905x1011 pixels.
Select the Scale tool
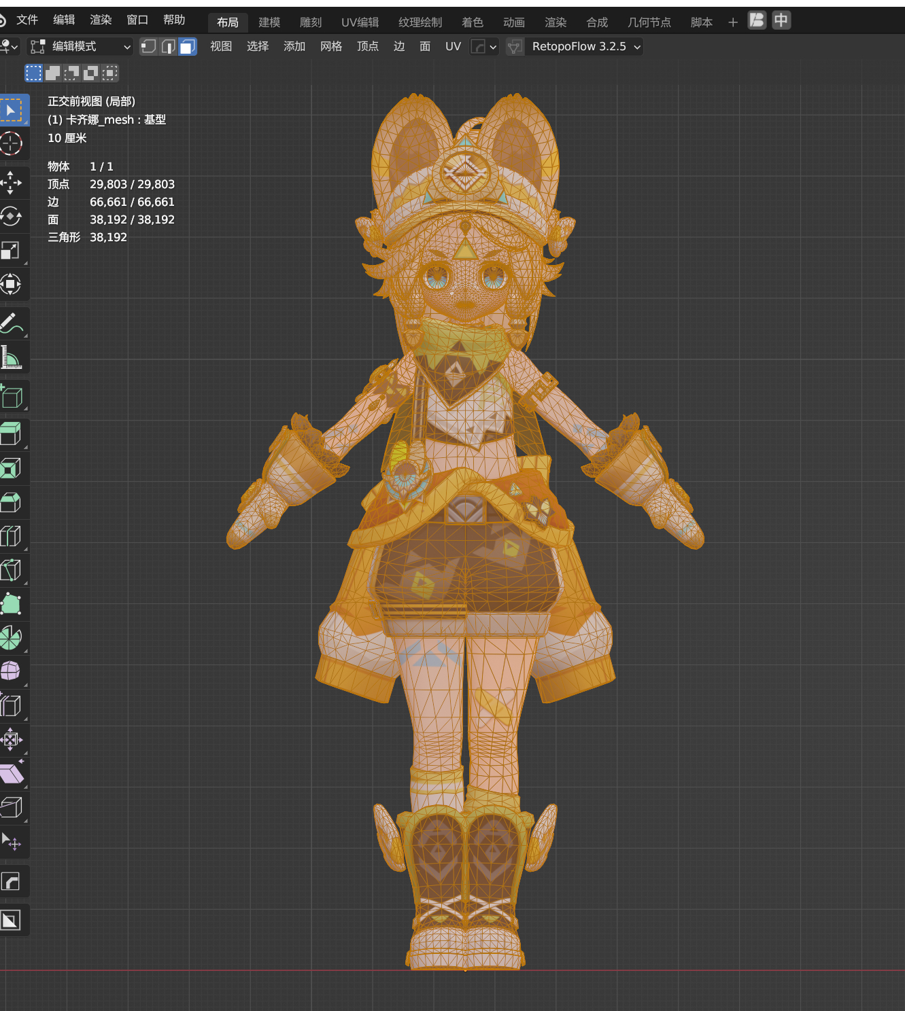click(x=11, y=250)
